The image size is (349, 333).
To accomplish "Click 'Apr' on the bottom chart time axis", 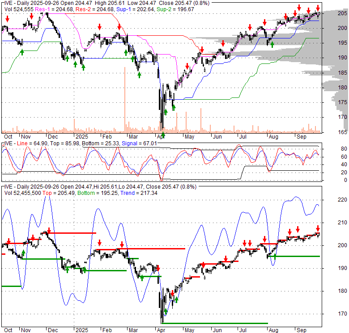I will click(x=161, y=330).
